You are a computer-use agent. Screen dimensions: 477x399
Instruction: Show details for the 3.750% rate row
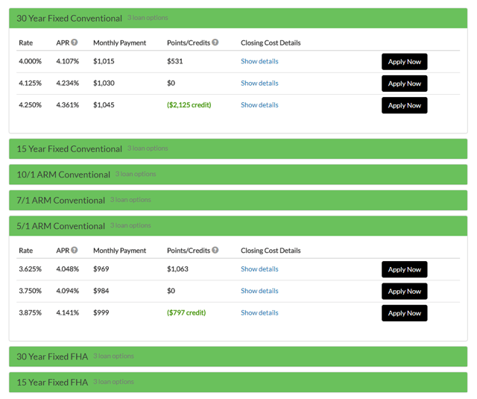point(259,291)
